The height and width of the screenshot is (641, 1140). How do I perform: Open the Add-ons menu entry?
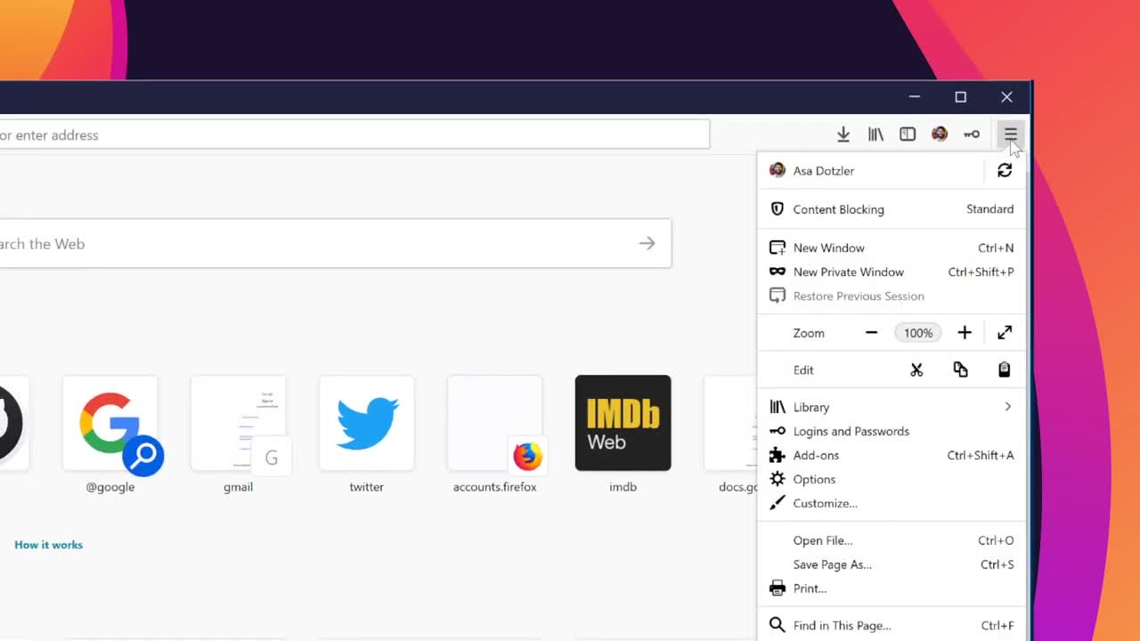(x=891, y=455)
